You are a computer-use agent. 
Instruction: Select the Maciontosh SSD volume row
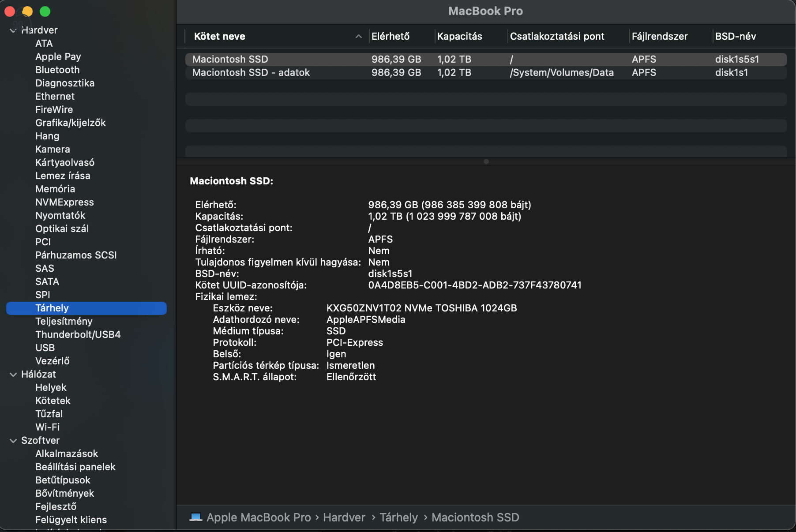click(486, 59)
